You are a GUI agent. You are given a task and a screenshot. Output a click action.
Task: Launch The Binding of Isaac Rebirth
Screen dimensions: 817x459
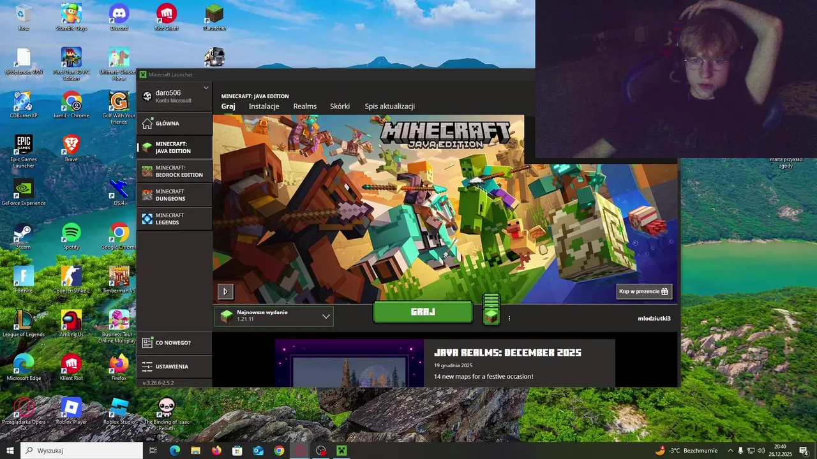point(167,413)
